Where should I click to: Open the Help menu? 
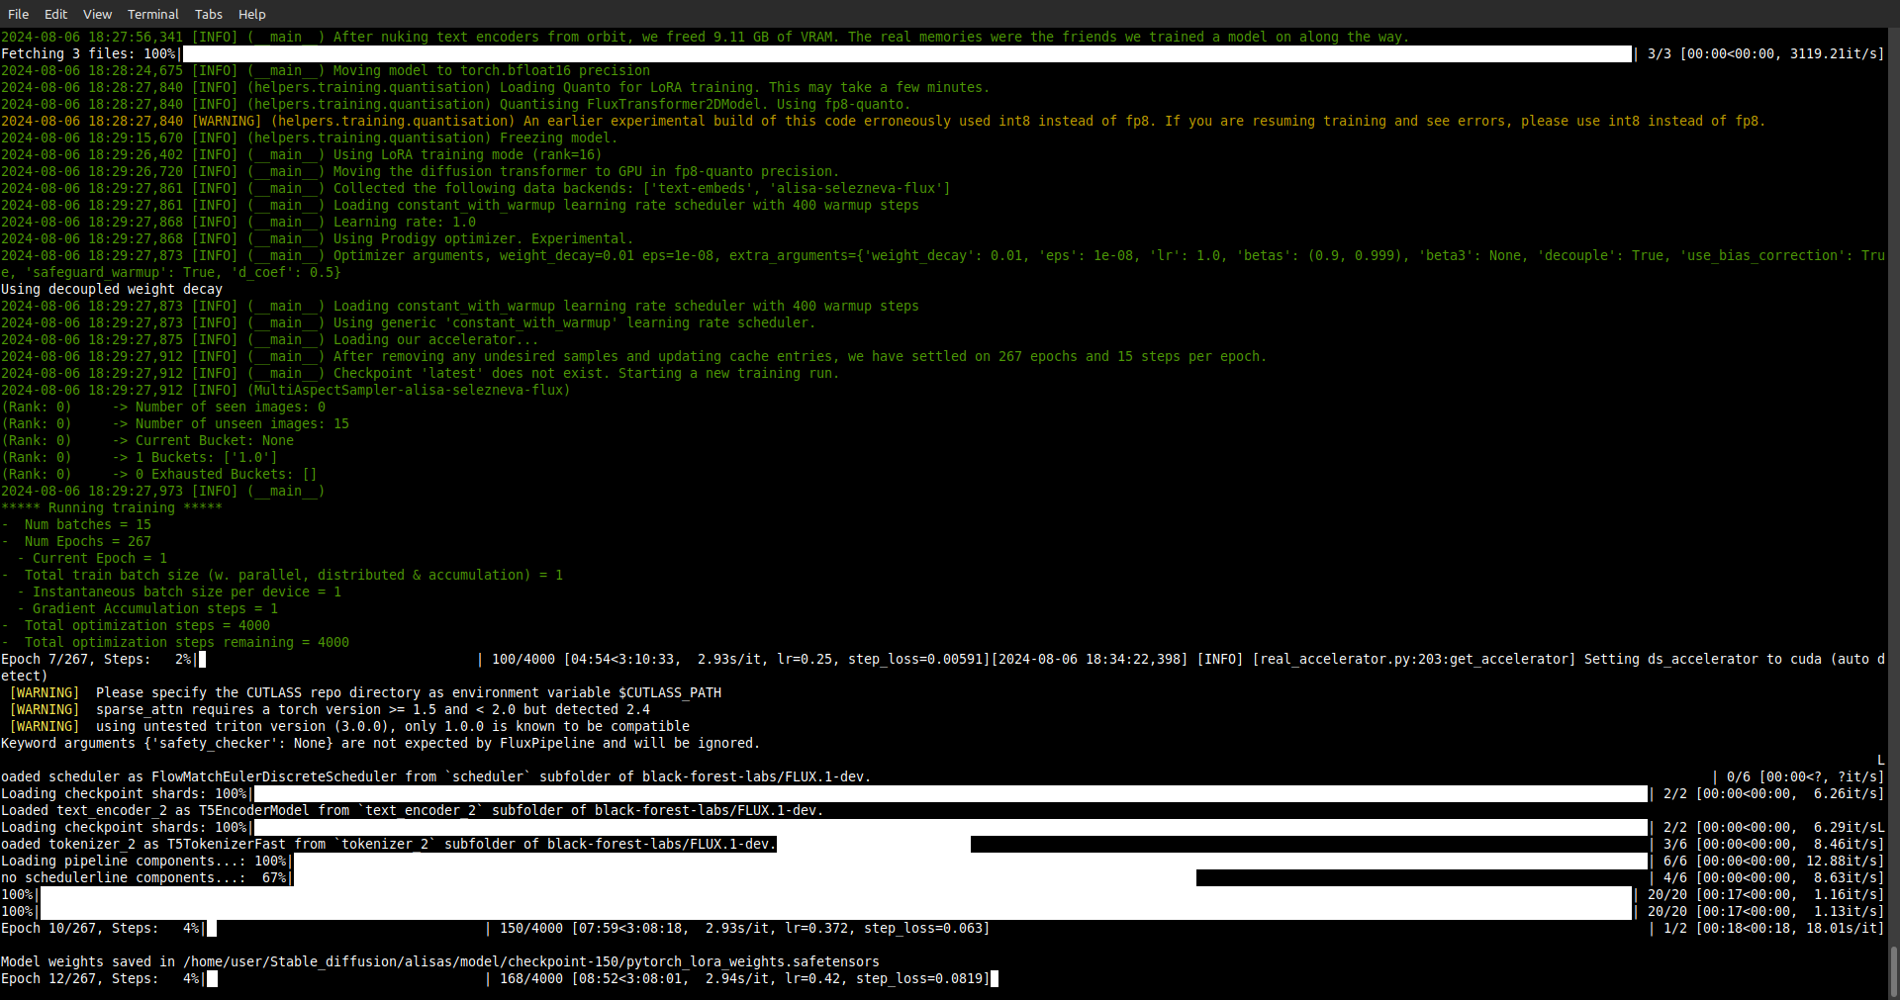coord(252,14)
